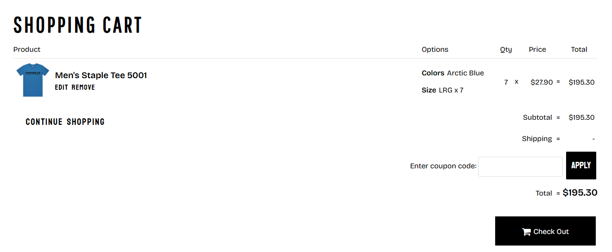Edit the Men's Staple Tee item
This screenshot has height=252, width=612.
click(61, 87)
